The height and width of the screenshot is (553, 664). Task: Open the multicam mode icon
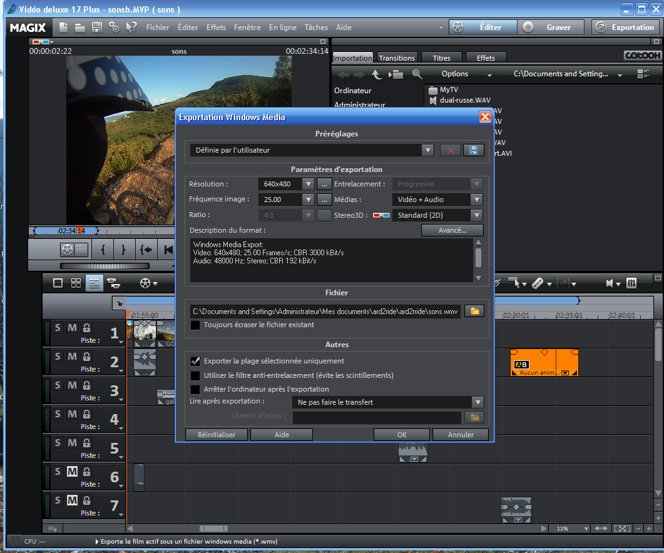[113, 283]
